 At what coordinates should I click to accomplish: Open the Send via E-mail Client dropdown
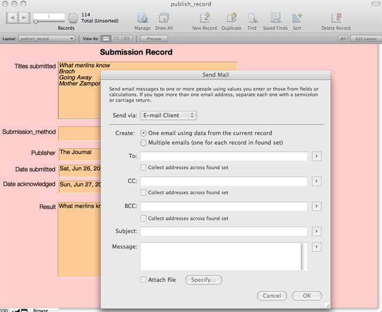[x=168, y=116]
